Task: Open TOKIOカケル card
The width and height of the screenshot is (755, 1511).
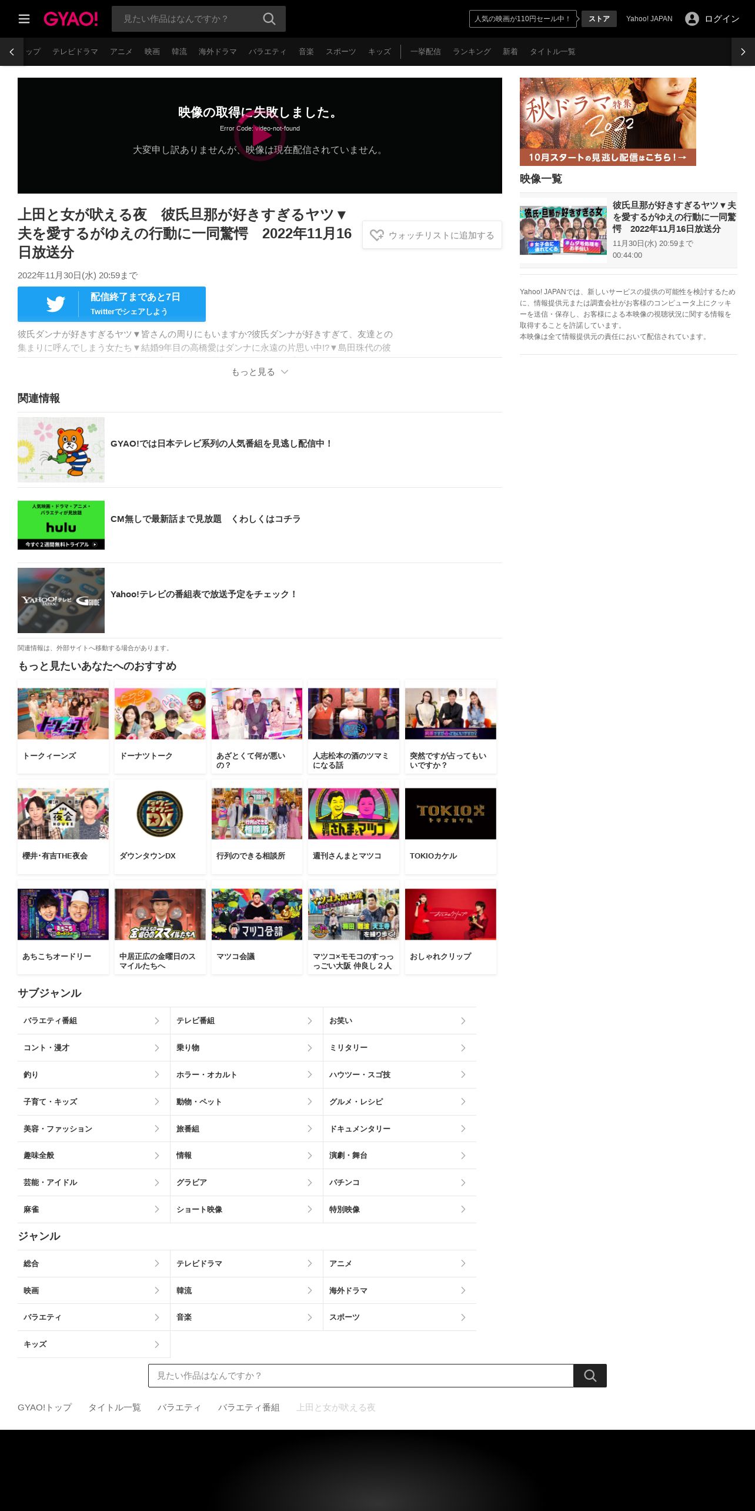Action: [450, 827]
